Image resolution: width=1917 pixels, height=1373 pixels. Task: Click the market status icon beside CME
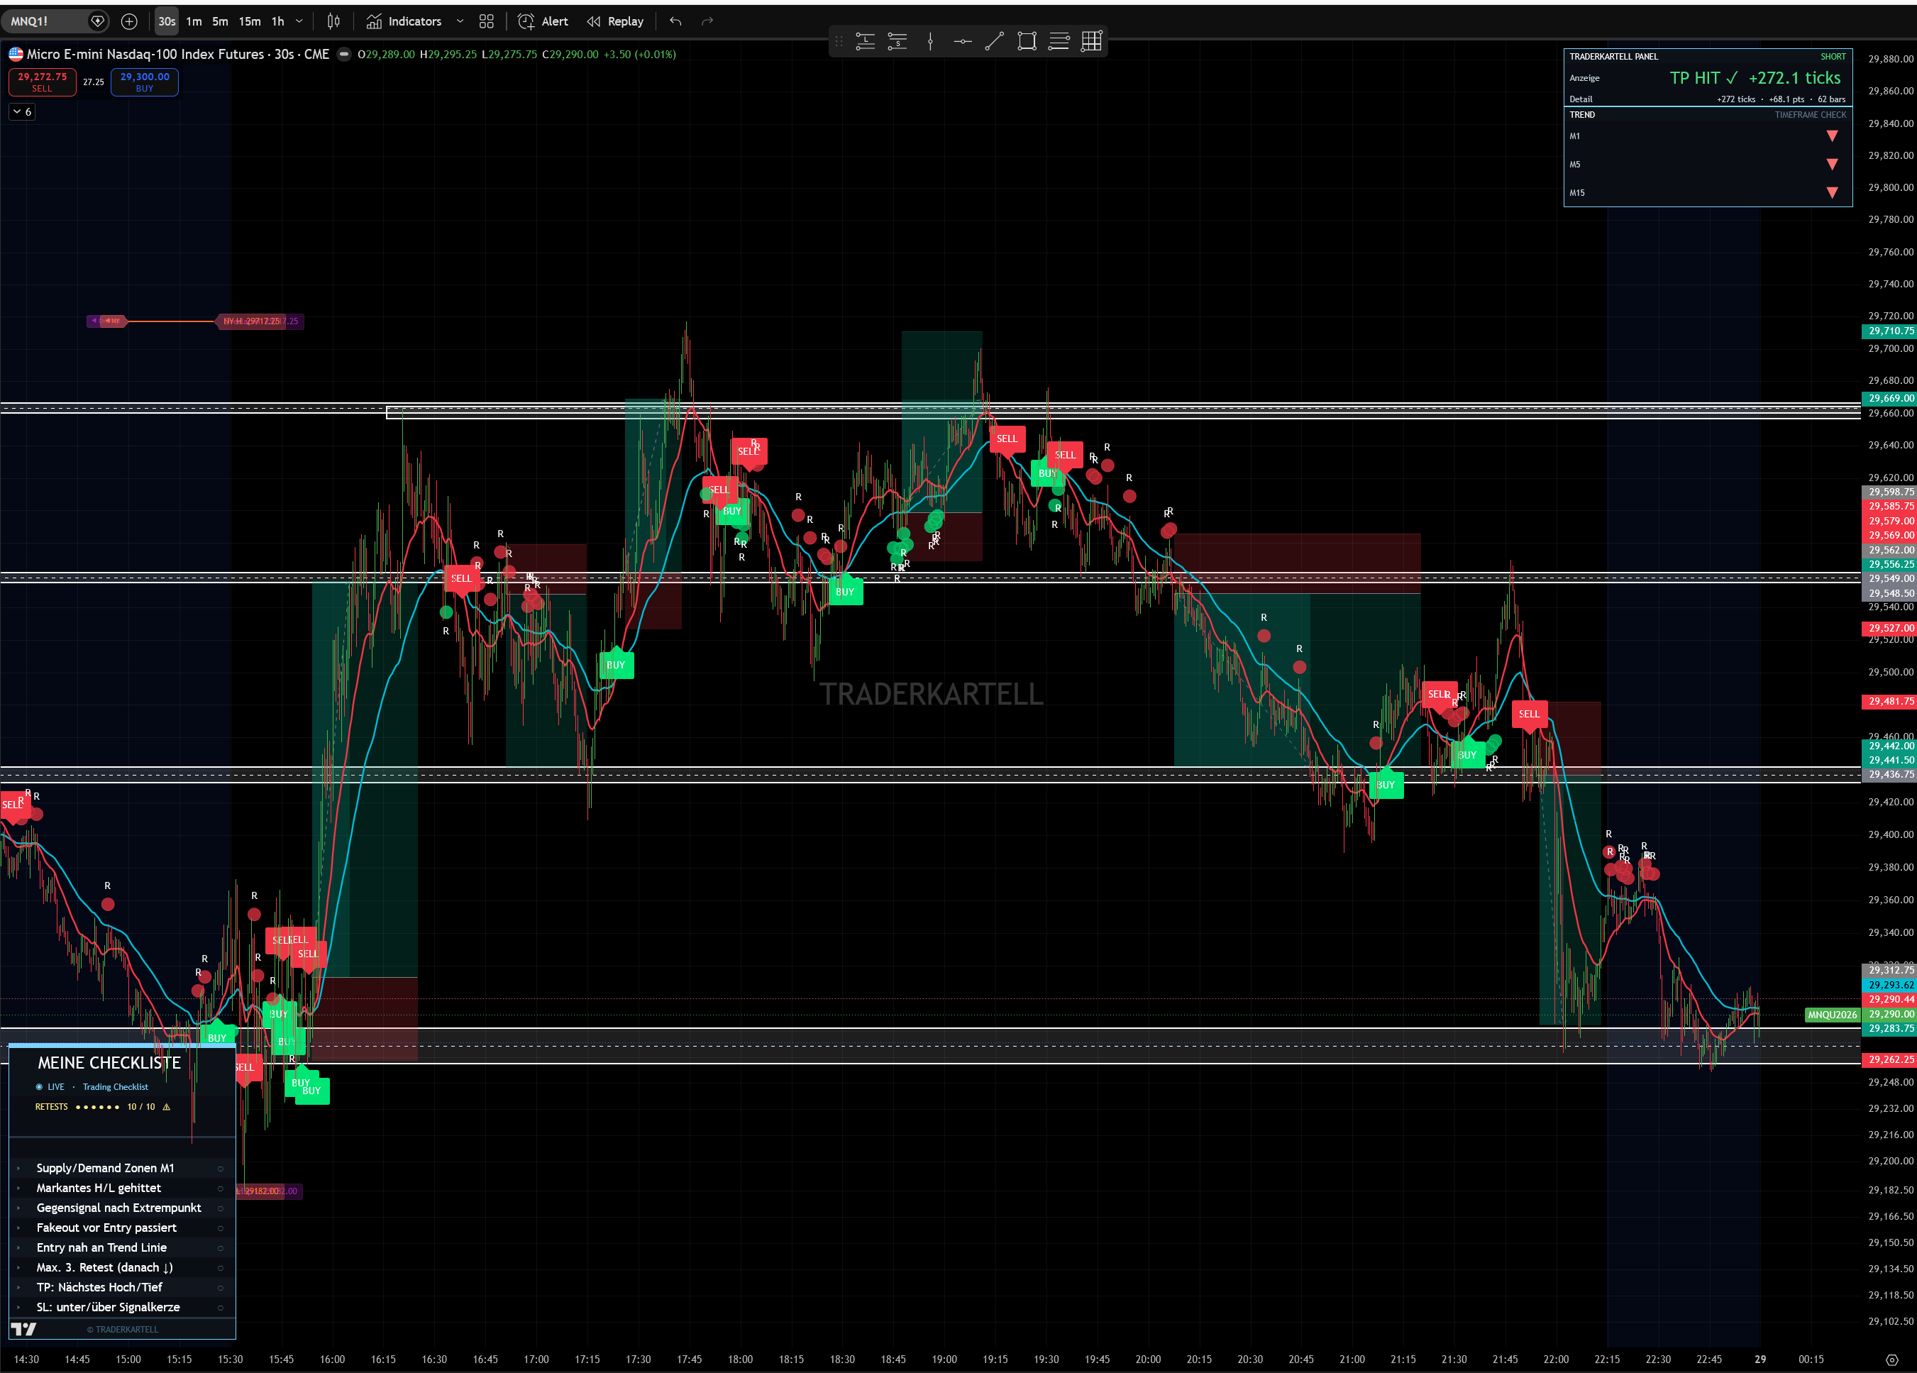[344, 54]
